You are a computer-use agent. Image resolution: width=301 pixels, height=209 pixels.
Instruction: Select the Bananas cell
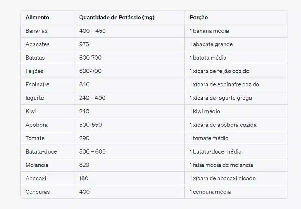(36, 31)
